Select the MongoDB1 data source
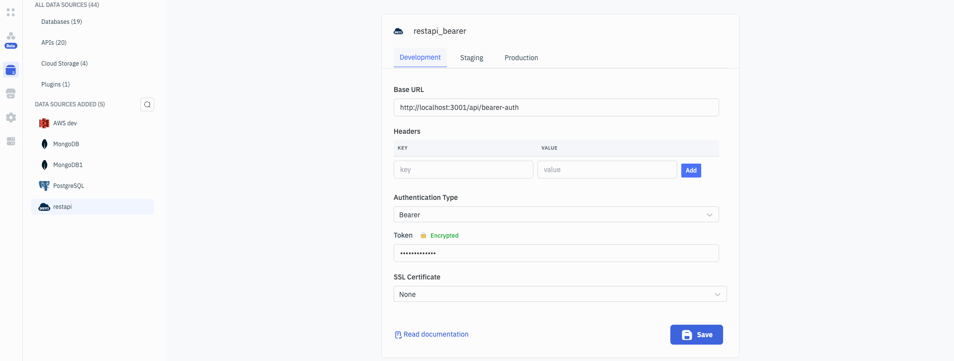This screenshot has width=954, height=361. [x=68, y=165]
